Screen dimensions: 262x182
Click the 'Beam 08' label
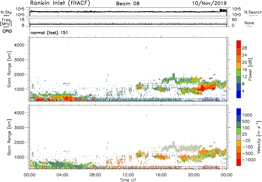point(128,4)
